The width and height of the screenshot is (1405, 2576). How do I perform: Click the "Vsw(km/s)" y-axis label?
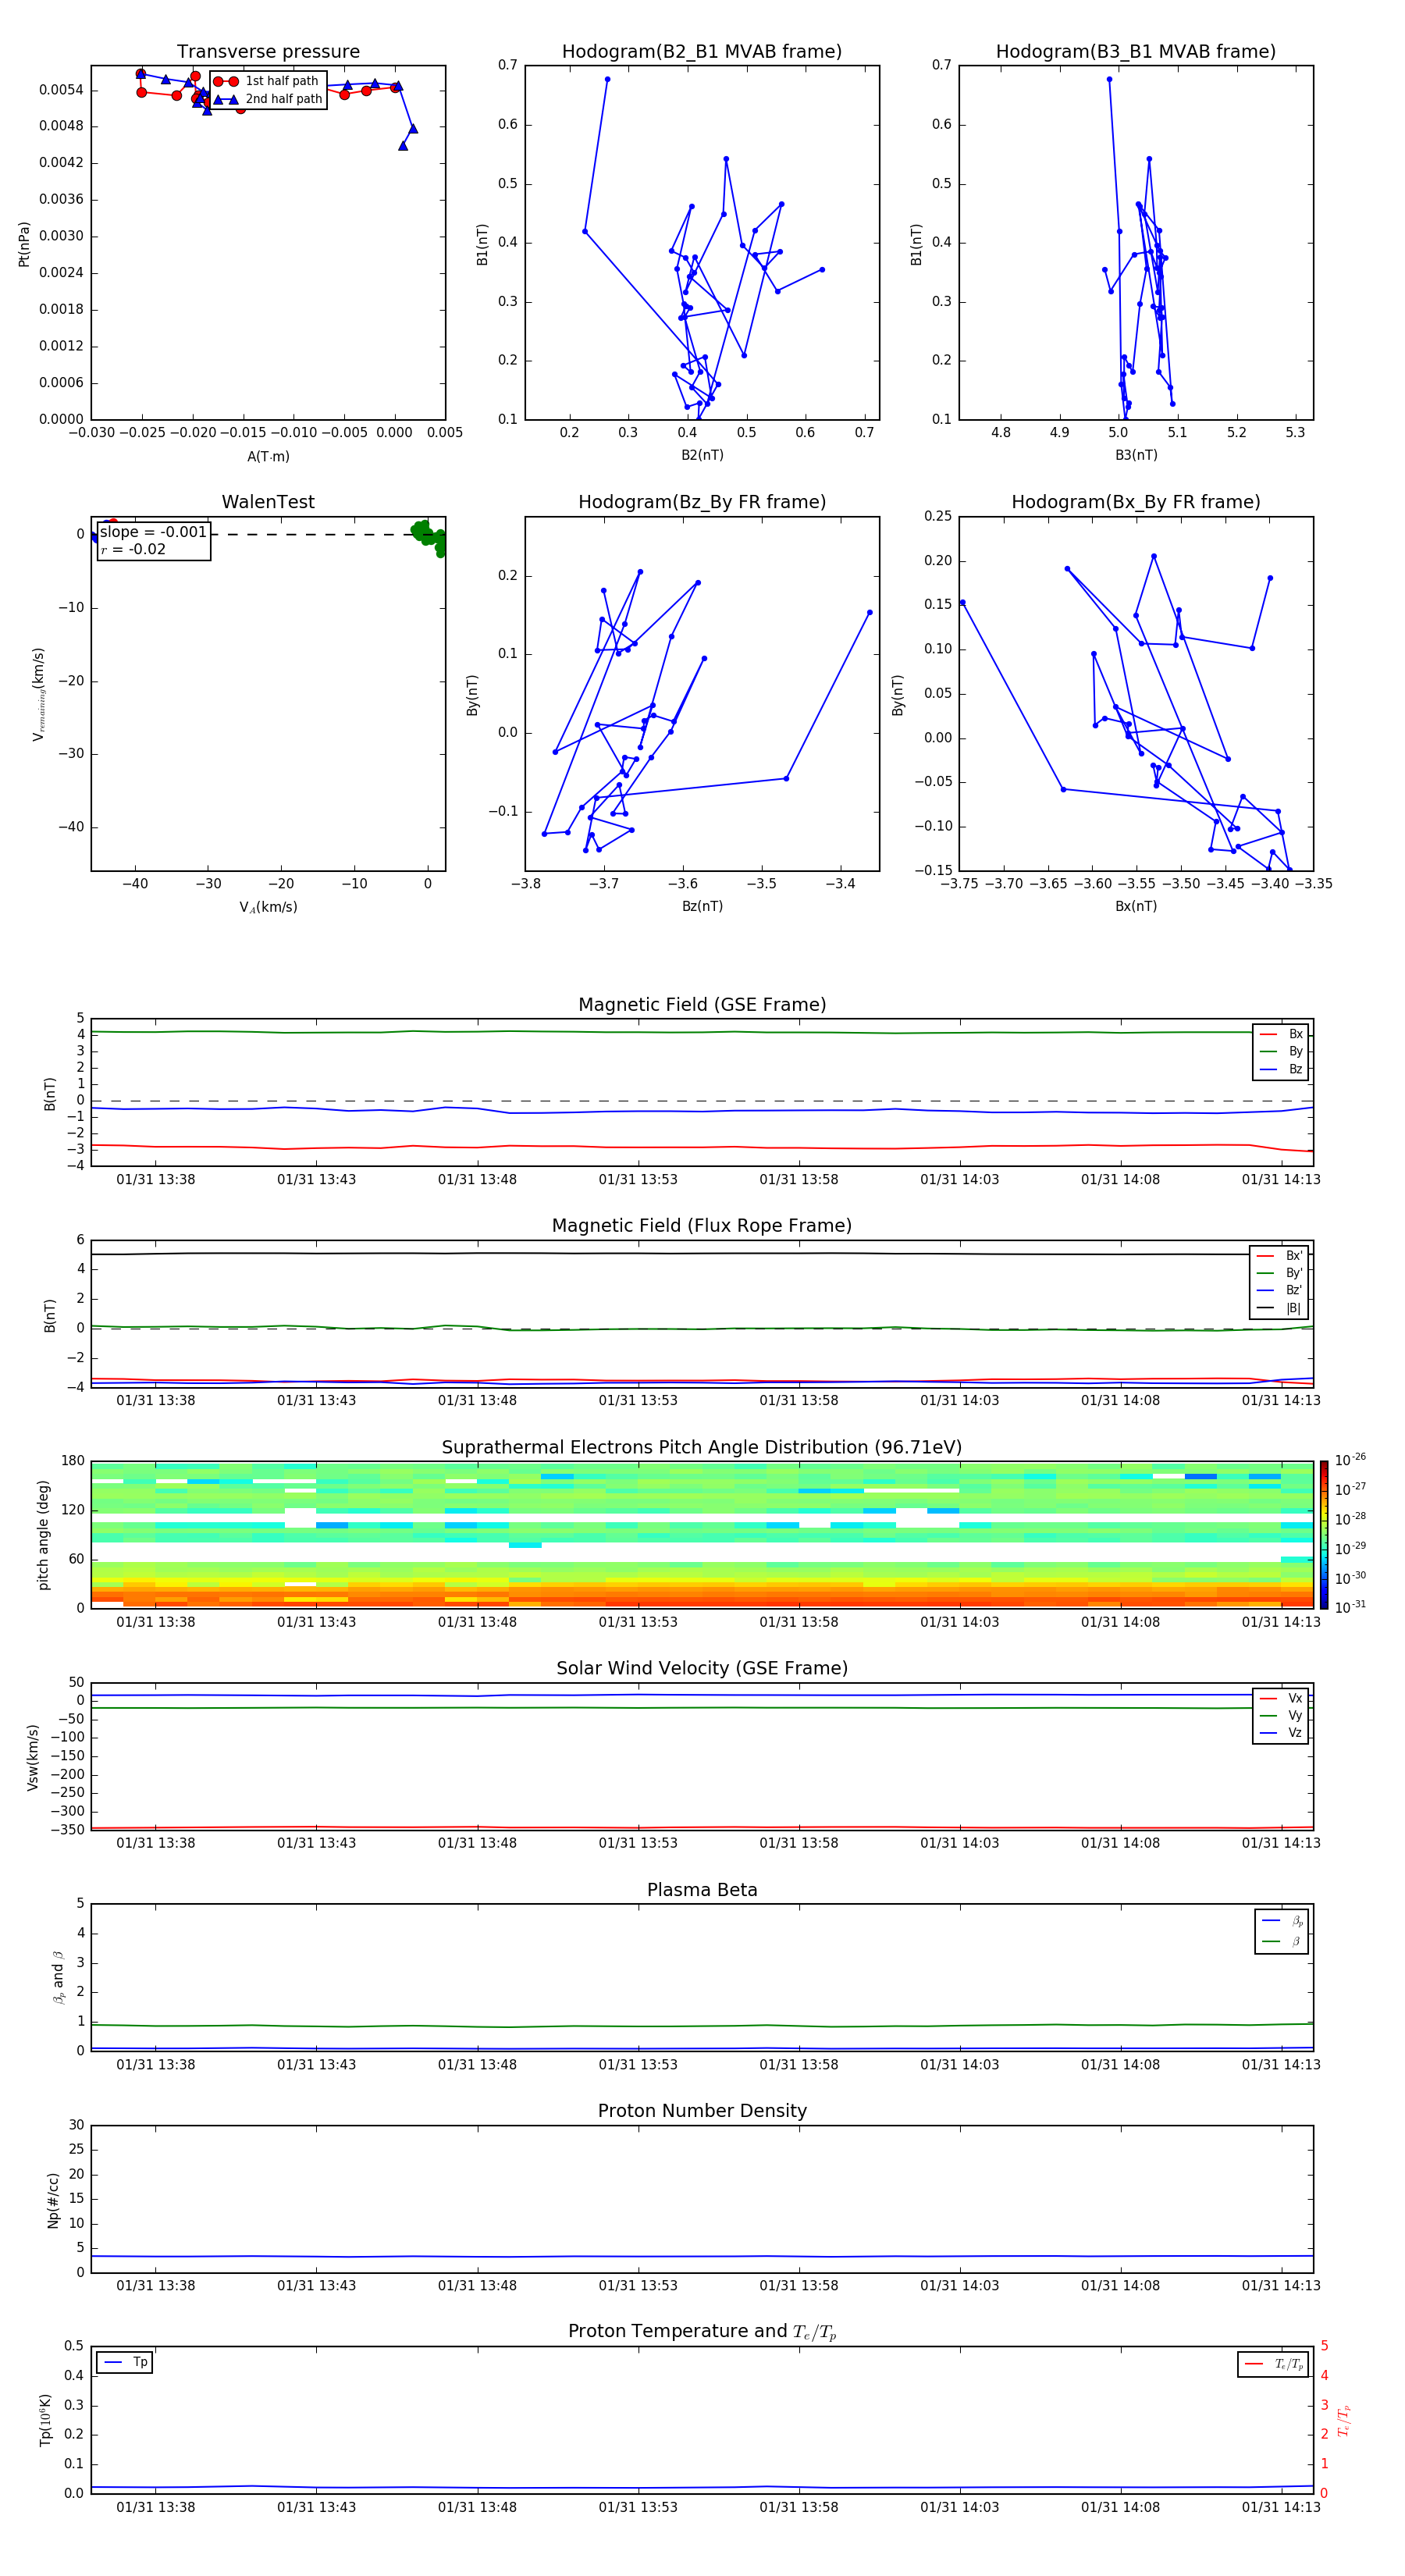point(32,1757)
